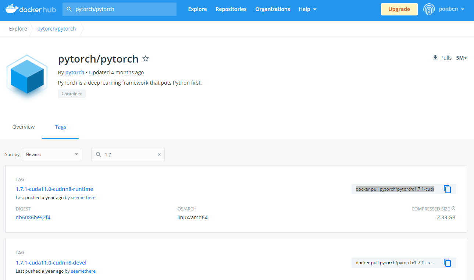Click the COMPRESSED SIZE label
The width and height of the screenshot is (474, 280).
tap(431, 209)
